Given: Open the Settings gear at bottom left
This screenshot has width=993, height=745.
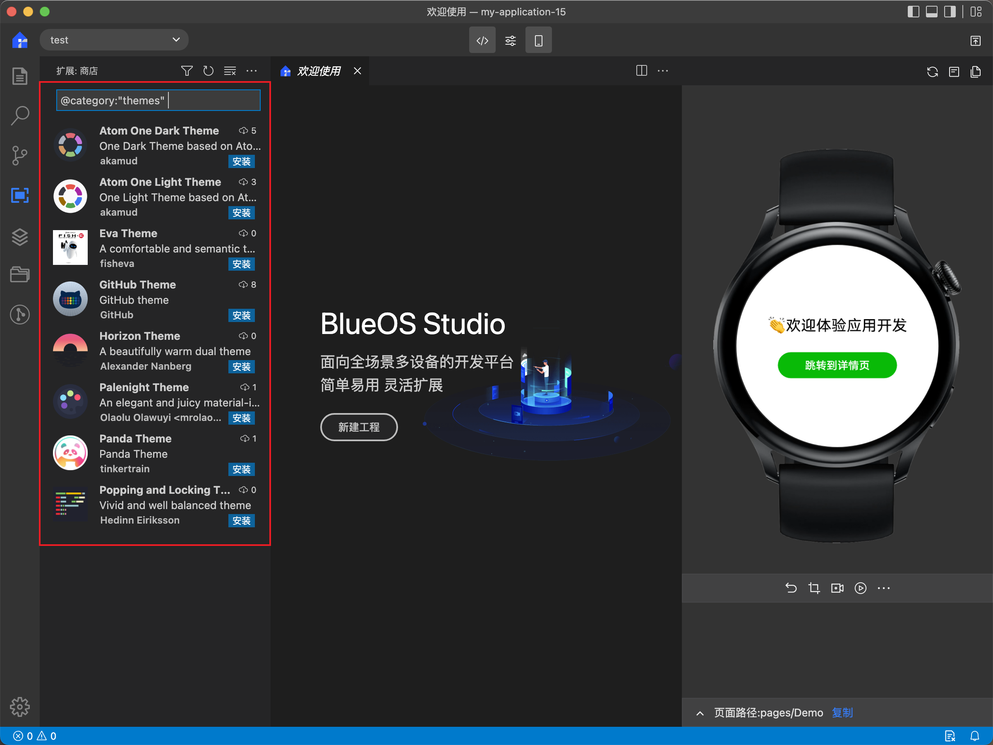Looking at the screenshot, I should [20, 707].
